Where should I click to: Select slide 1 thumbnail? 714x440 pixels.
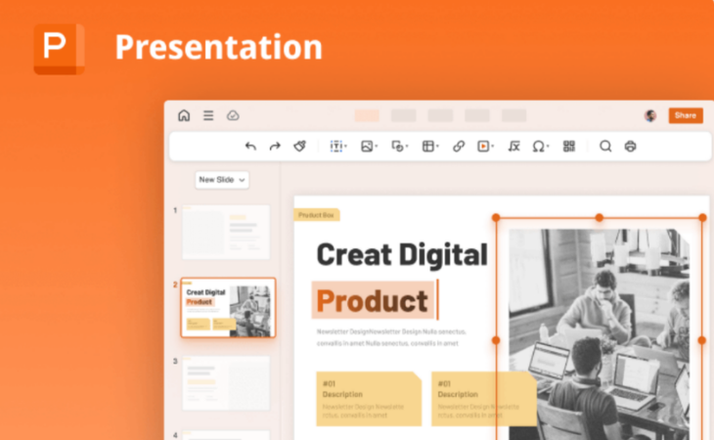pos(226,232)
